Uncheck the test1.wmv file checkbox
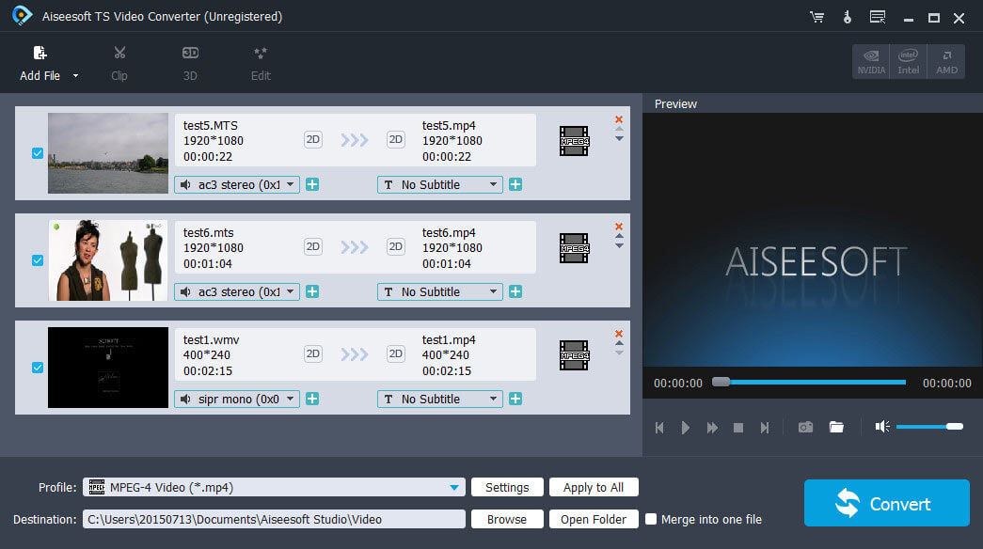Screen dimensions: 983x549 (38, 368)
